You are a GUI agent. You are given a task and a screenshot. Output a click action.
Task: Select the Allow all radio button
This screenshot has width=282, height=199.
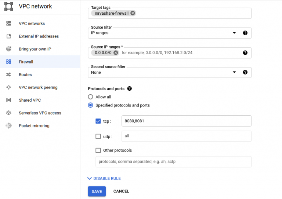coord(90,97)
